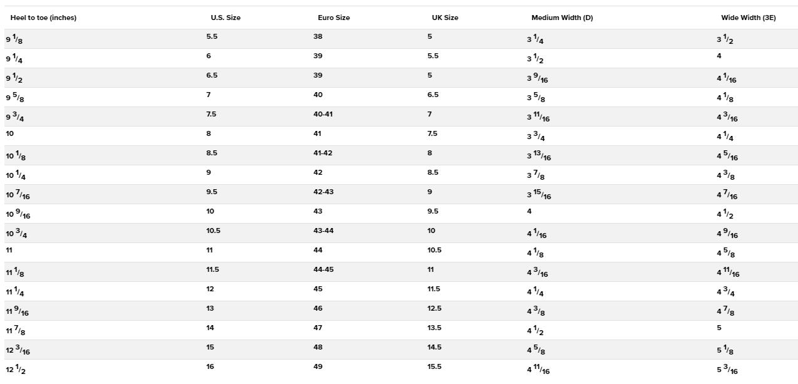Click the UK Size '12.5' cell
This screenshot has width=798, height=384.
(435, 309)
